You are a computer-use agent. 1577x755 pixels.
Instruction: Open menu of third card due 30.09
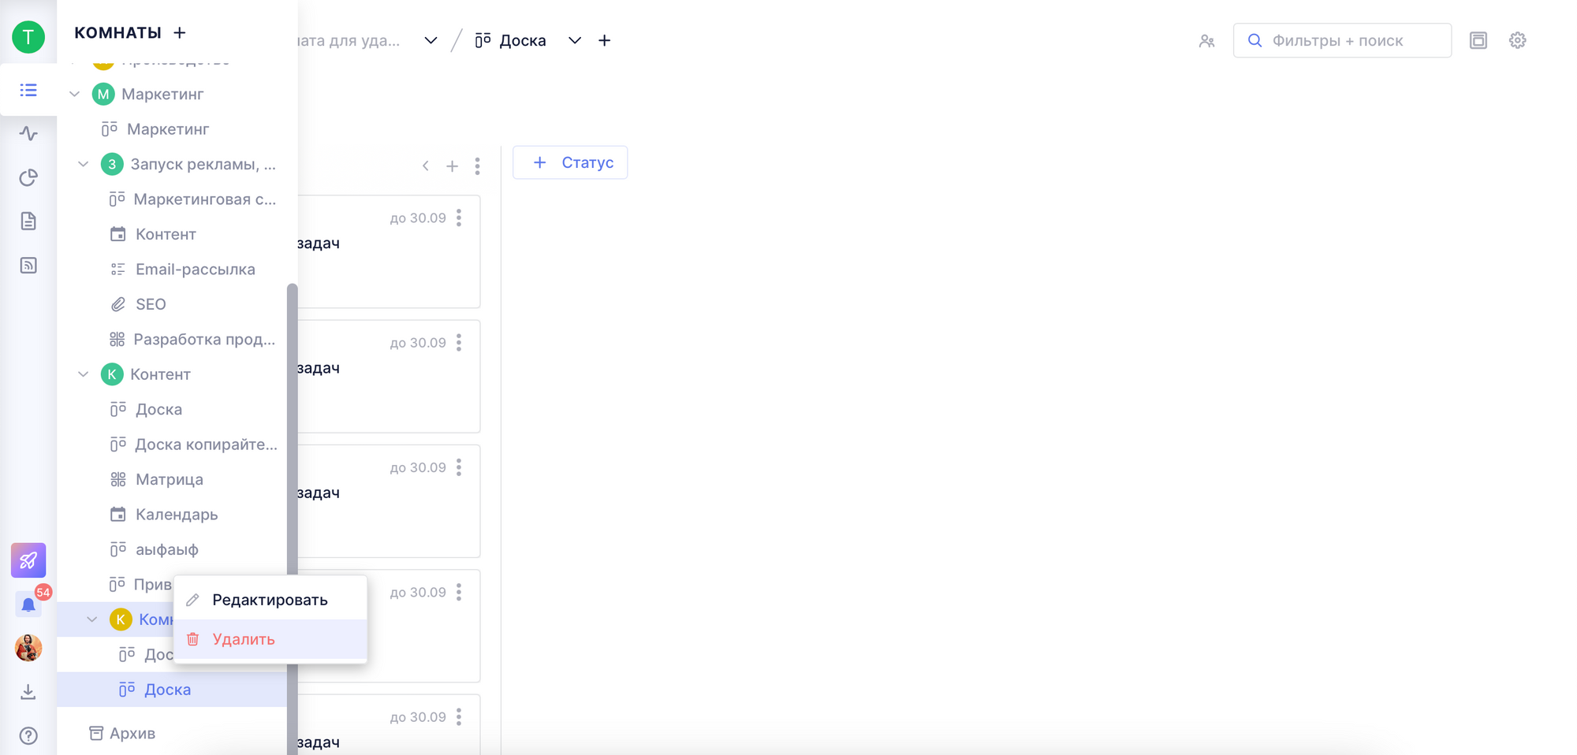[x=459, y=467]
